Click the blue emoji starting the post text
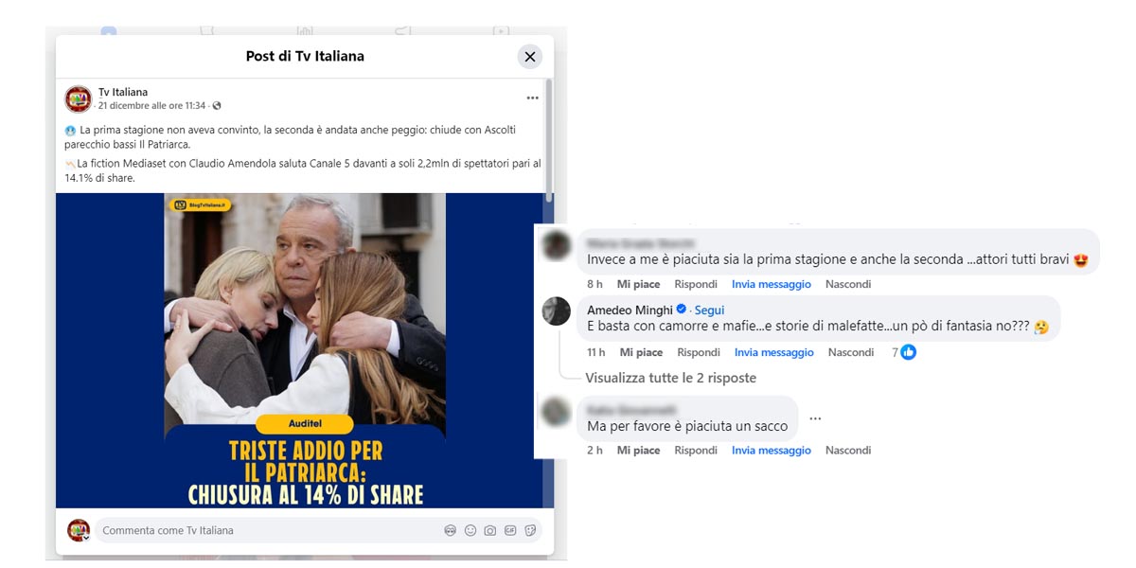 70,130
